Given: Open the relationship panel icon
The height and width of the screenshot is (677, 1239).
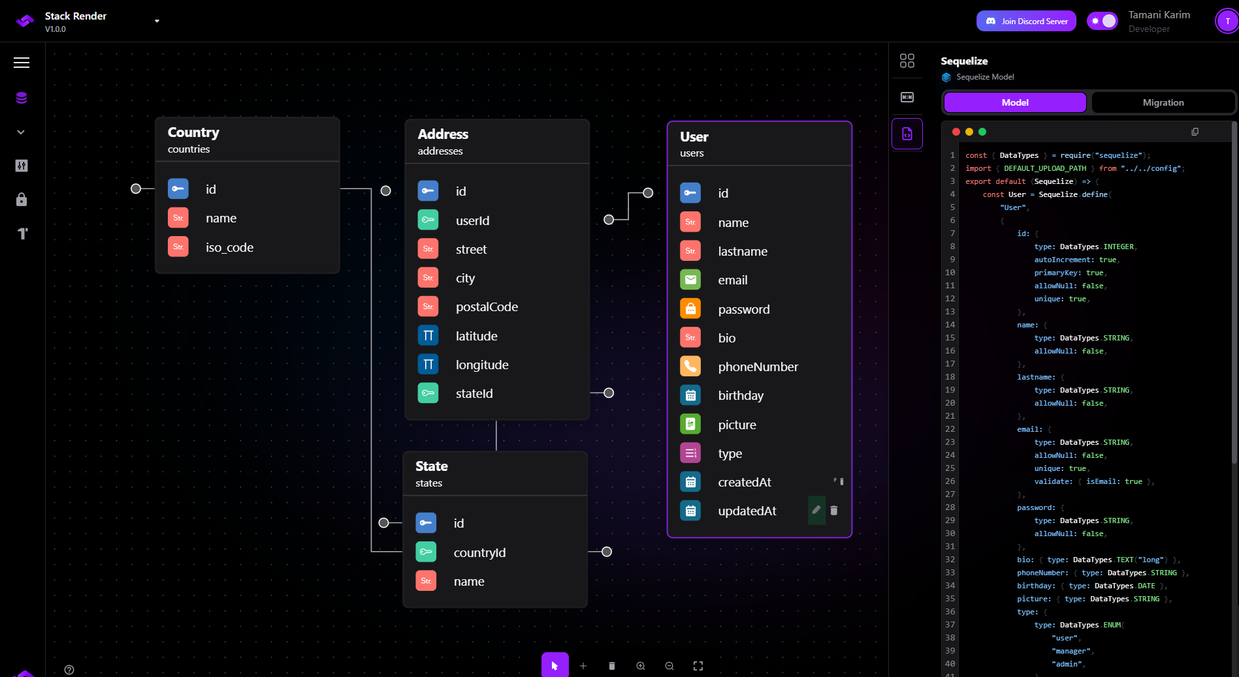Looking at the screenshot, I should [907, 97].
